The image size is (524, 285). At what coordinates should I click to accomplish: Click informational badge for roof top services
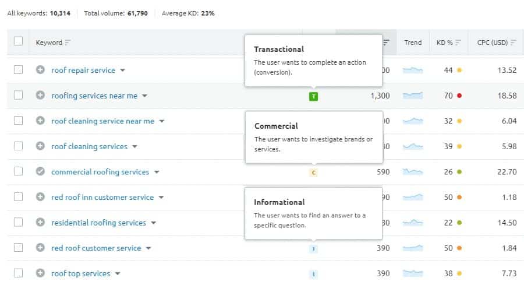pyautogui.click(x=313, y=275)
